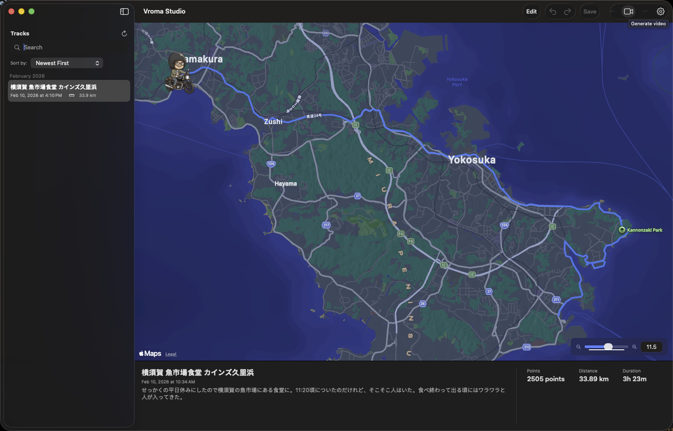Open settings with the gear icon
The width and height of the screenshot is (673, 431).
pyautogui.click(x=660, y=11)
